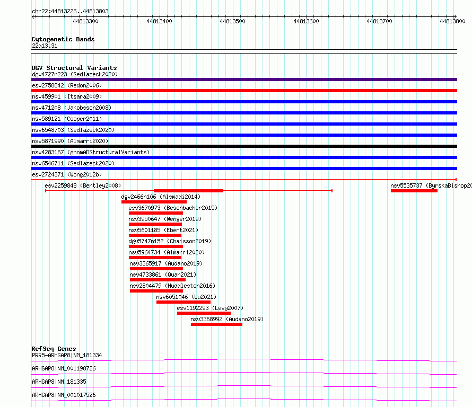The image size is (472, 407).
Task: Open nsv2804479 (Huddleston2016) variant
Action: 172,286
